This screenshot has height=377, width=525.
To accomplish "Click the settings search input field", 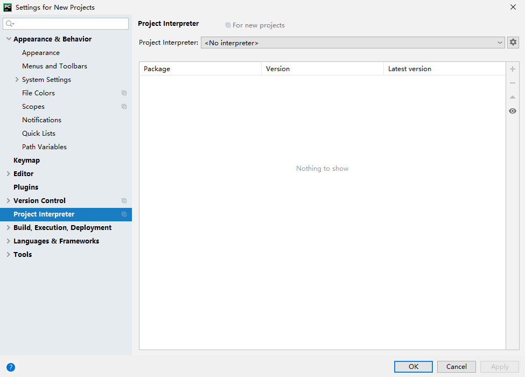I will point(66,24).
